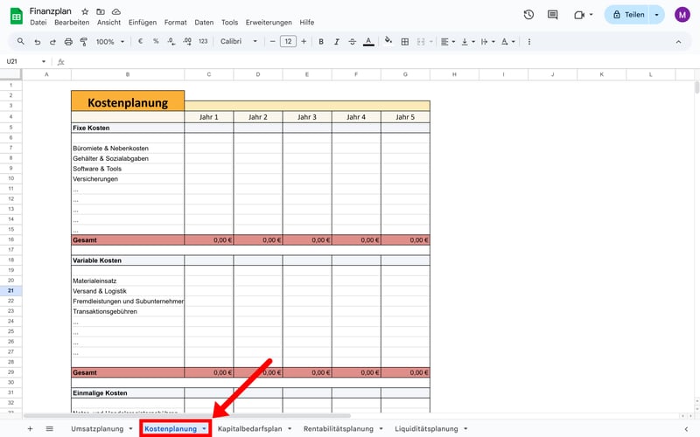Increase font size with plus button
The image size is (700, 437).
coord(304,41)
